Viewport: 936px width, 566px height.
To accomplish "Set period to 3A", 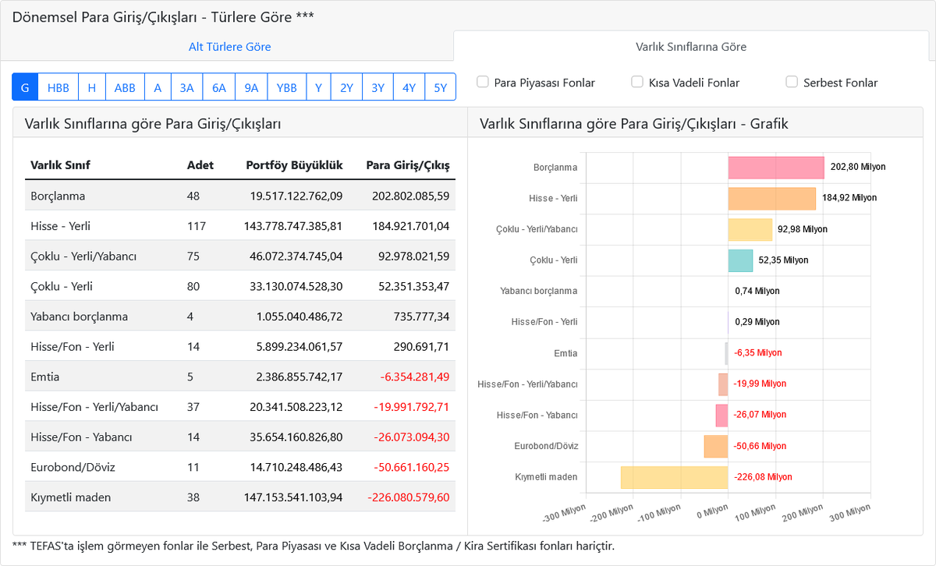I will point(186,87).
